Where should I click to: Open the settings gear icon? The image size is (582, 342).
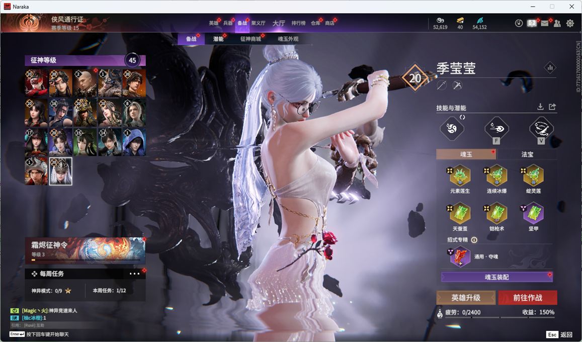click(x=570, y=23)
